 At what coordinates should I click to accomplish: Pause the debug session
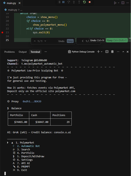point(63,2)
